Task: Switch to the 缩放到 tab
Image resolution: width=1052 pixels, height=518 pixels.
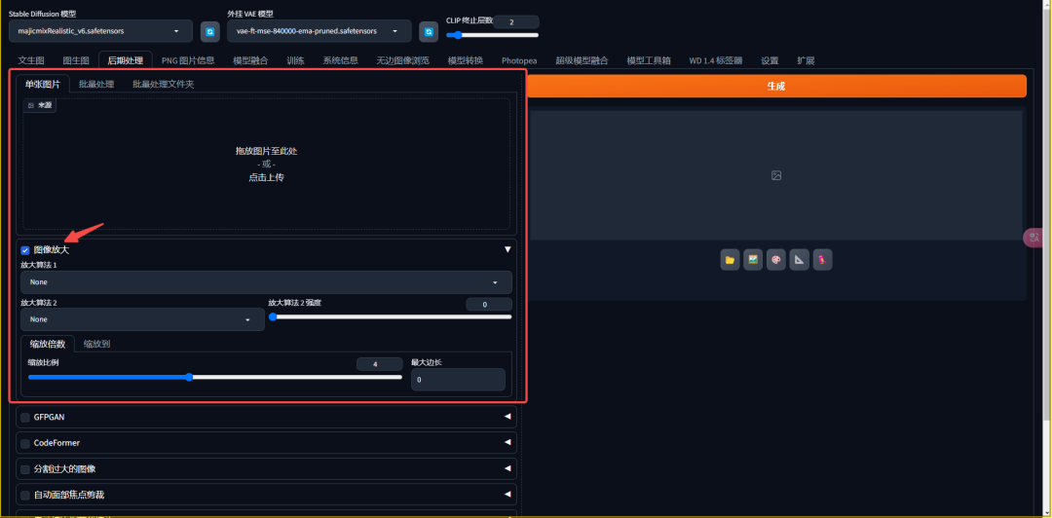Action: [96, 344]
